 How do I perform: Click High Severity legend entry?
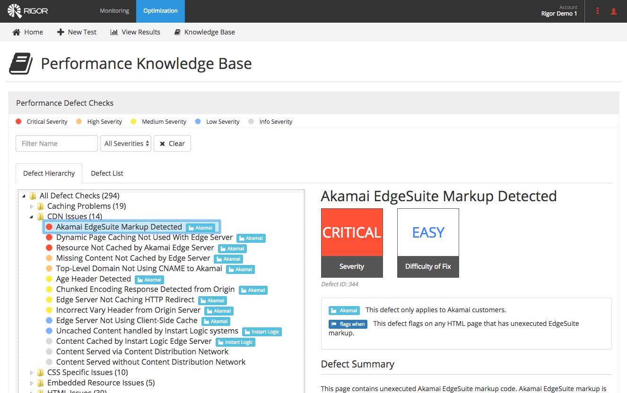click(x=99, y=121)
